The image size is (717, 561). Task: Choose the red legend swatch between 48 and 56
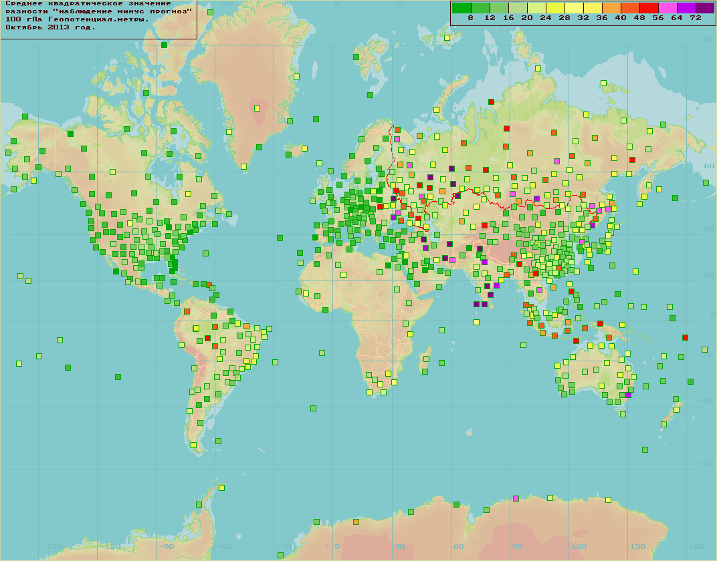click(649, 7)
